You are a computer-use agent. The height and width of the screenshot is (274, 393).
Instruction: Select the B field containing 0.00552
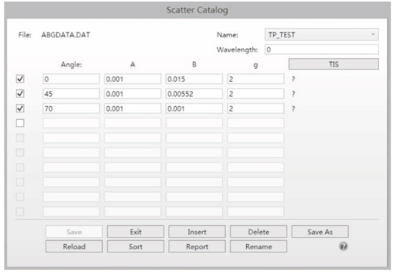pos(193,94)
